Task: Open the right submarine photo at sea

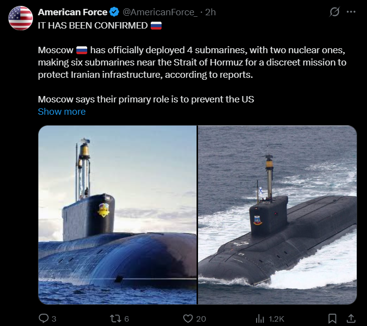Action: click(x=277, y=215)
